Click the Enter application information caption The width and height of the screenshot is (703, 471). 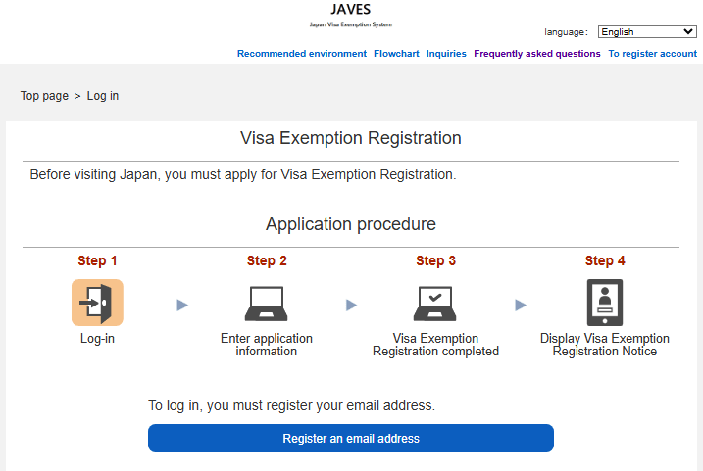click(266, 345)
